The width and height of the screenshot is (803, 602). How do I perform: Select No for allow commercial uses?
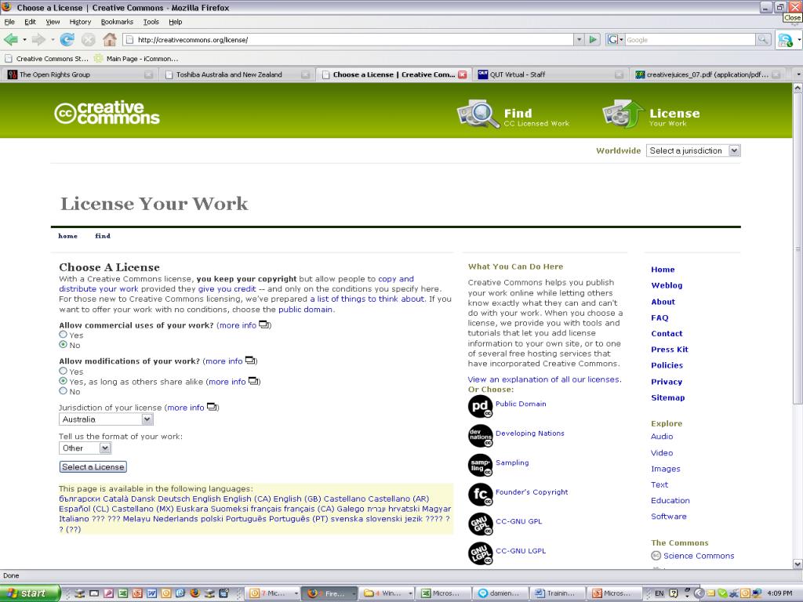(x=63, y=345)
